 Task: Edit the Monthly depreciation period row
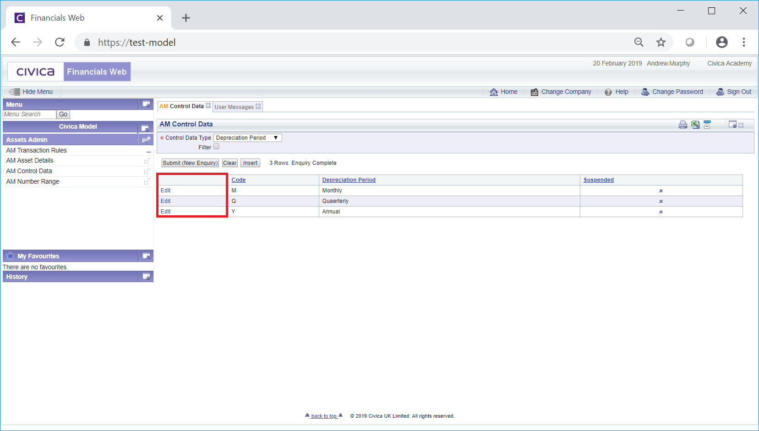(165, 191)
